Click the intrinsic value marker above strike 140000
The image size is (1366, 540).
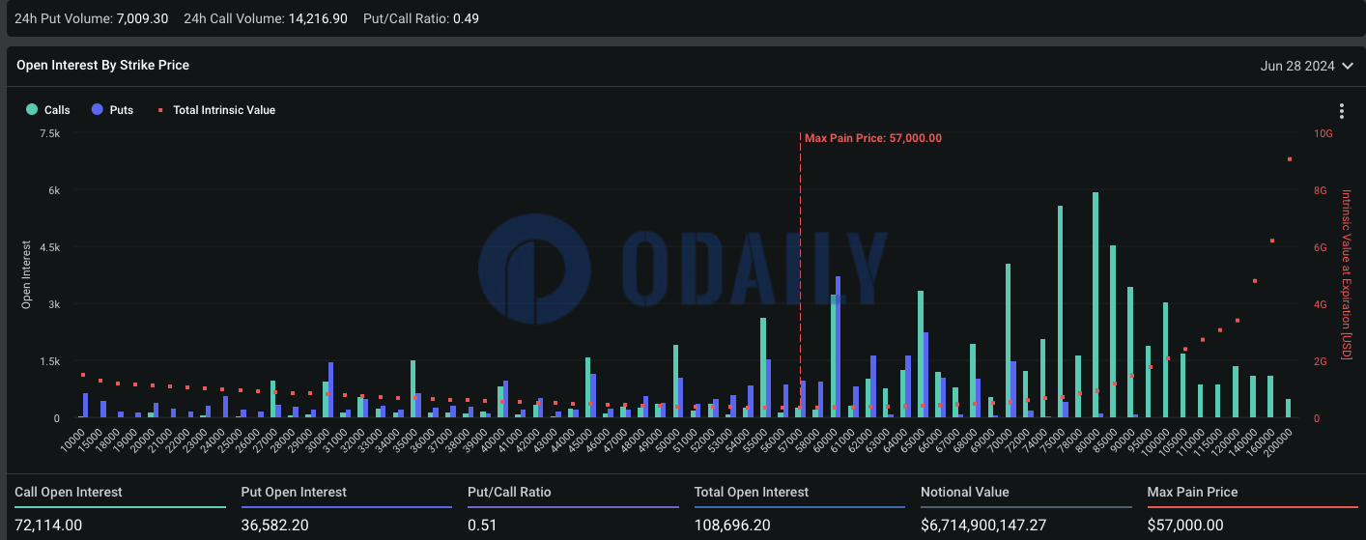pos(1255,280)
